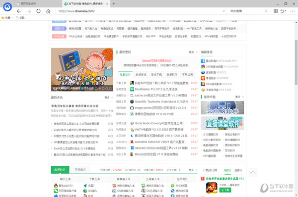
Task: Select the 安卓软件 tab
Action: click(x=172, y=75)
